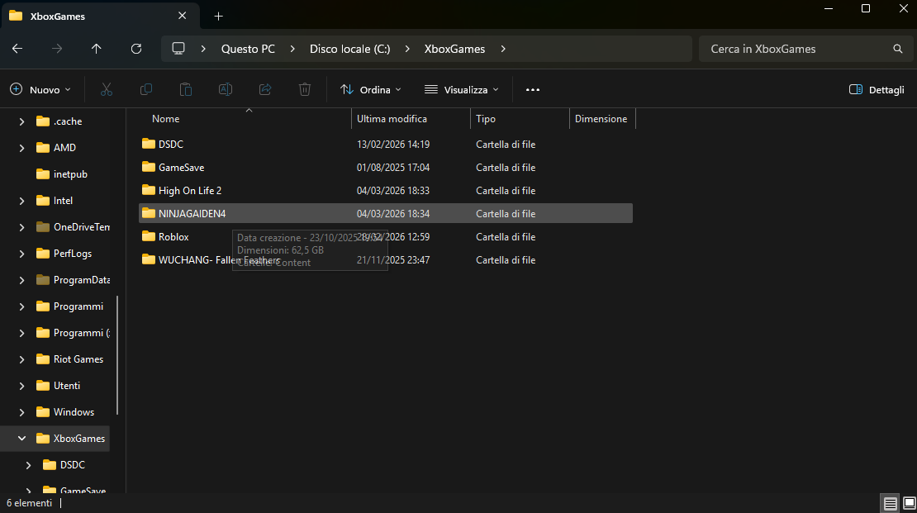Refresh the XboxGames folder view
The width and height of the screenshot is (917, 513).
coord(136,49)
